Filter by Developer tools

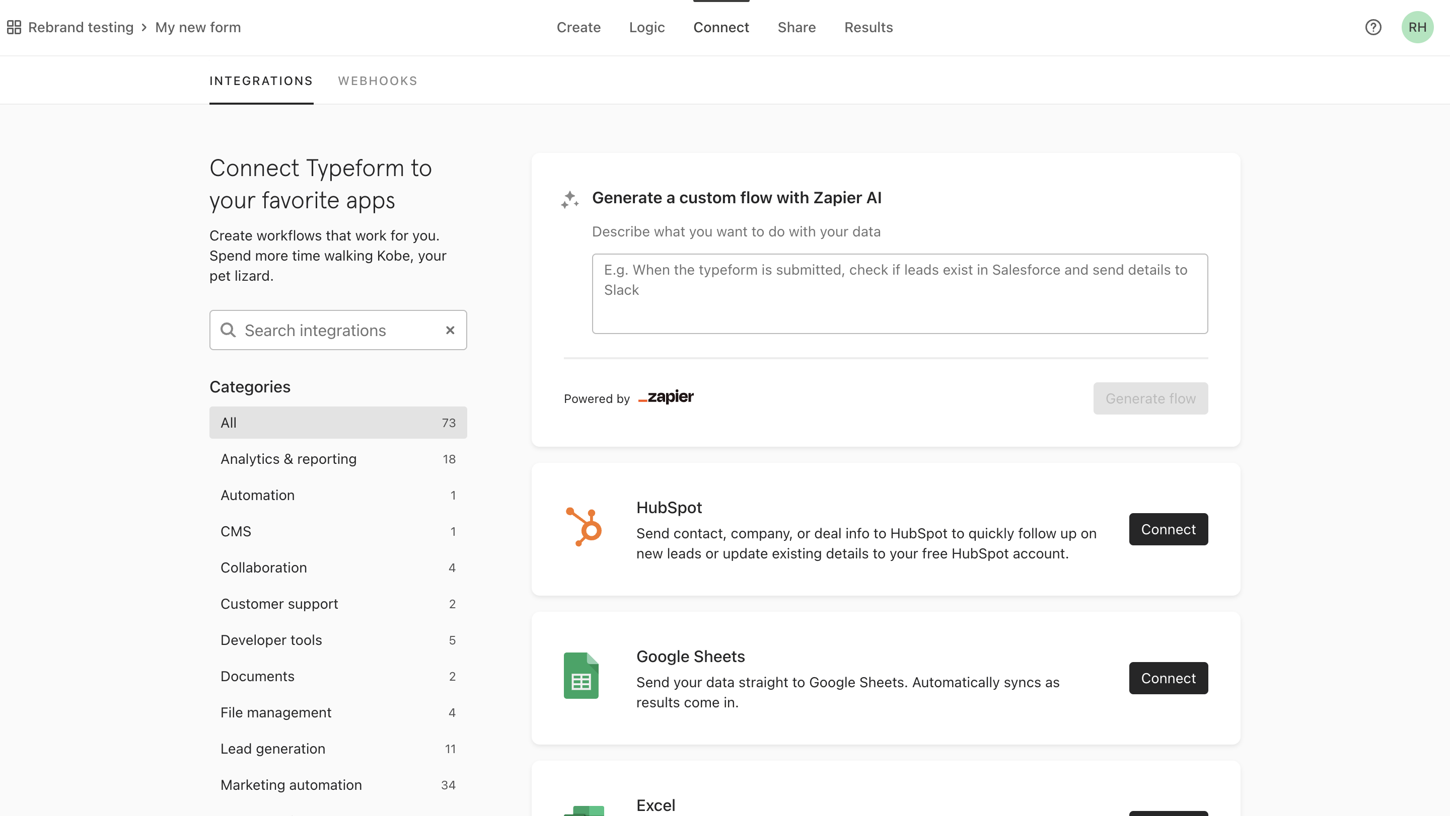338,640
